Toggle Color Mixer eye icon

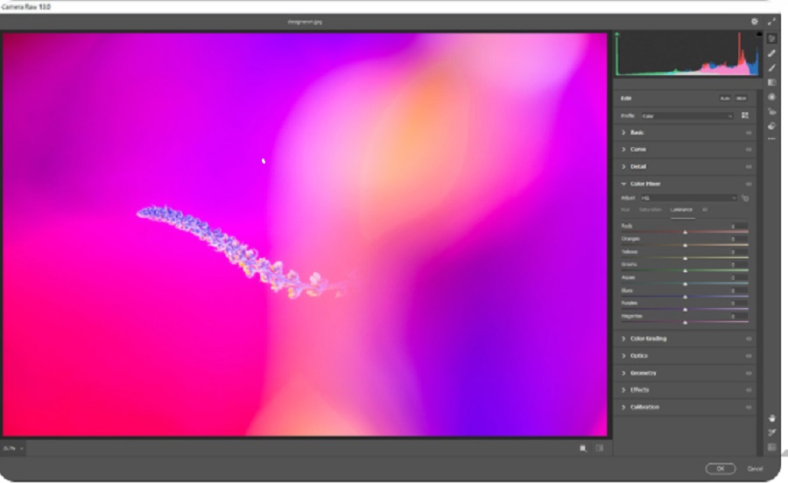click(749, 185)
